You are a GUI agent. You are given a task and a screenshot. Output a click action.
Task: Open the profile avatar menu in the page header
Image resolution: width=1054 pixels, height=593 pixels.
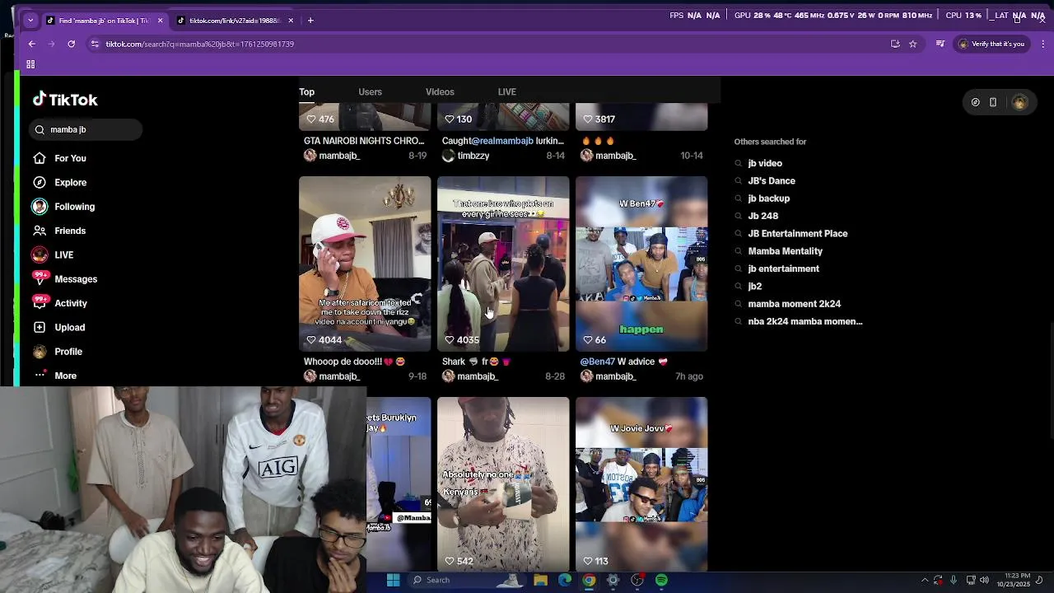click(x=1019, y=102)
